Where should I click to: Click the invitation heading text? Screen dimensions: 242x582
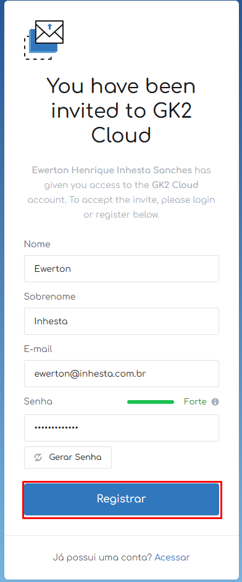(x=121, y=110)
